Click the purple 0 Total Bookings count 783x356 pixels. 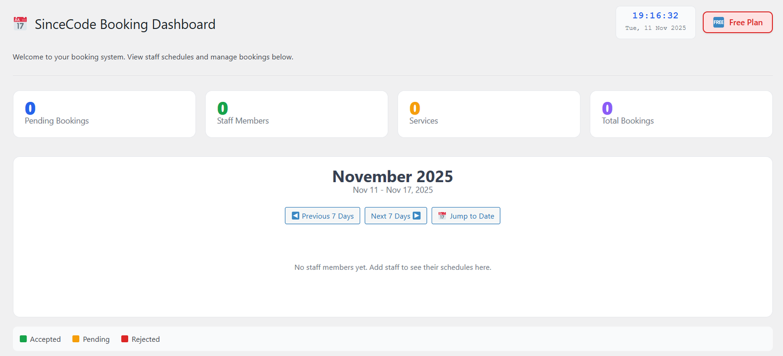click(x=607, y=108)
